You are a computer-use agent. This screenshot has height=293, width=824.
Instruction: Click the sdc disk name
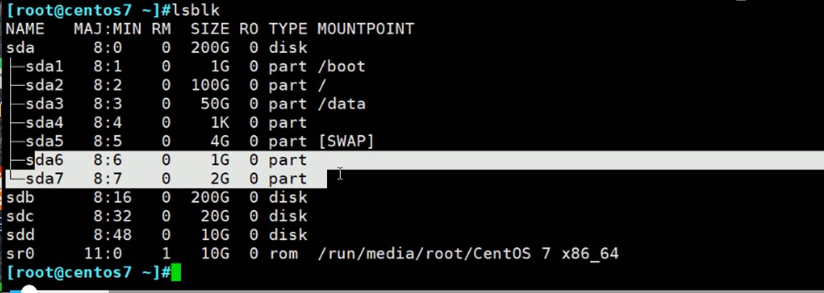20,216
